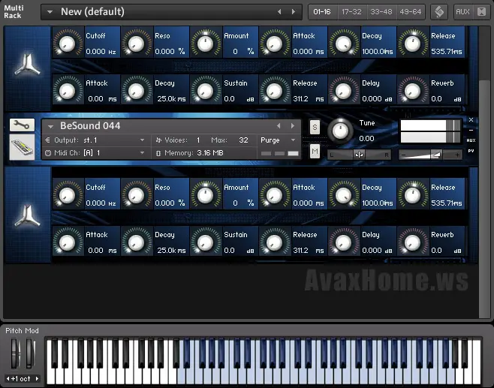Switch to rack page 33-48

tap(381, 12)
